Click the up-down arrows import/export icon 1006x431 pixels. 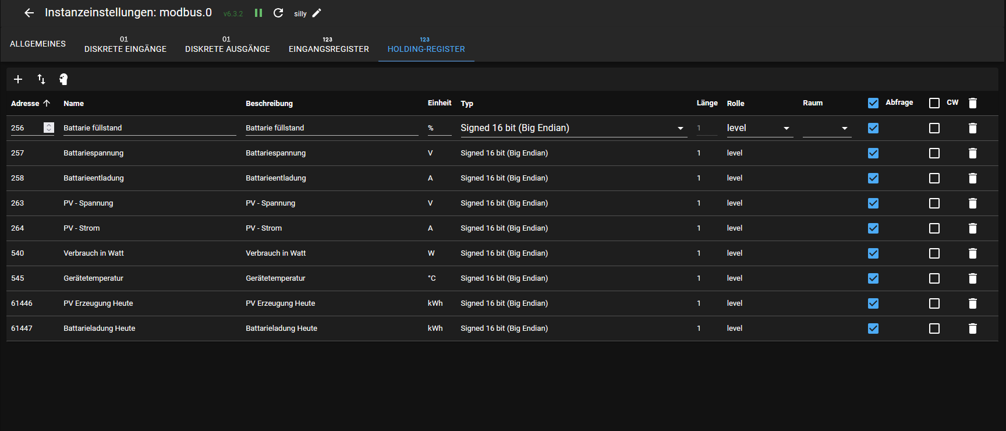(x=41, y=79)
